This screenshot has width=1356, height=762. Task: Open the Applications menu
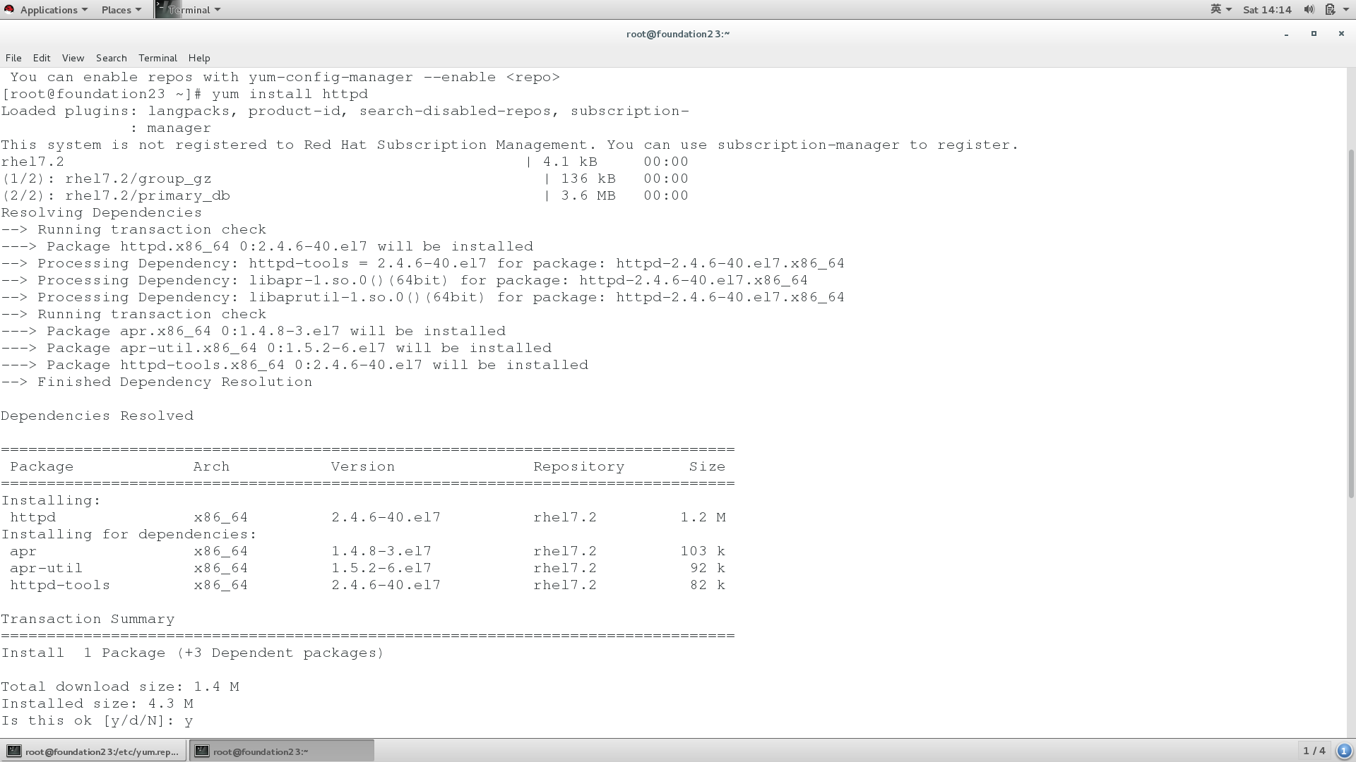(54, 9)
